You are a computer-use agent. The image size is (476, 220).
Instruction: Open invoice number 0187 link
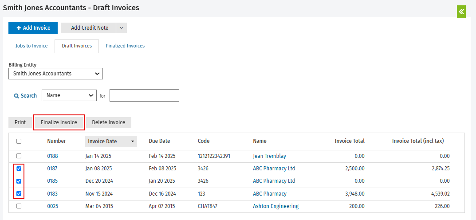(52, 169)
